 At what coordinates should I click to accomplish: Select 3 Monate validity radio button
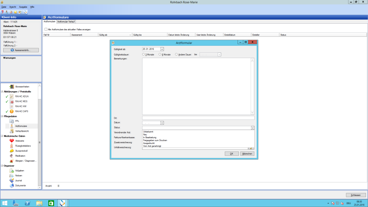(x=144, y=54)
